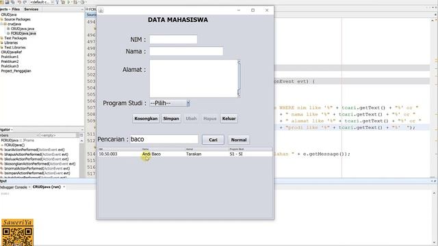Select the Test Libraries node
This screenshot has height=246, width=438.
(15, 47)
